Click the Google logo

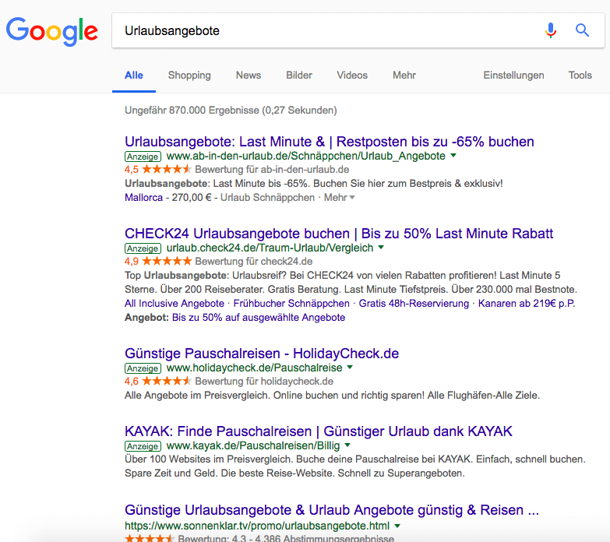pos(51,31)
